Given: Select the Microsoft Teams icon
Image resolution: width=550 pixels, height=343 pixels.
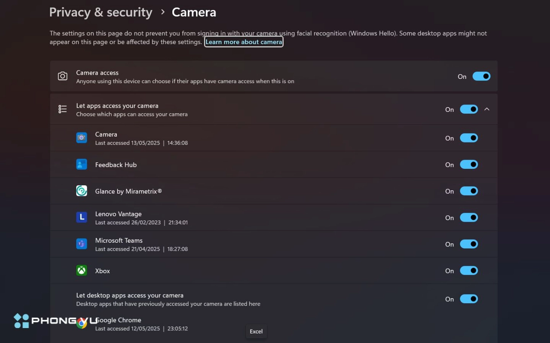Looking at the screenshot, I should coord(82,244).
